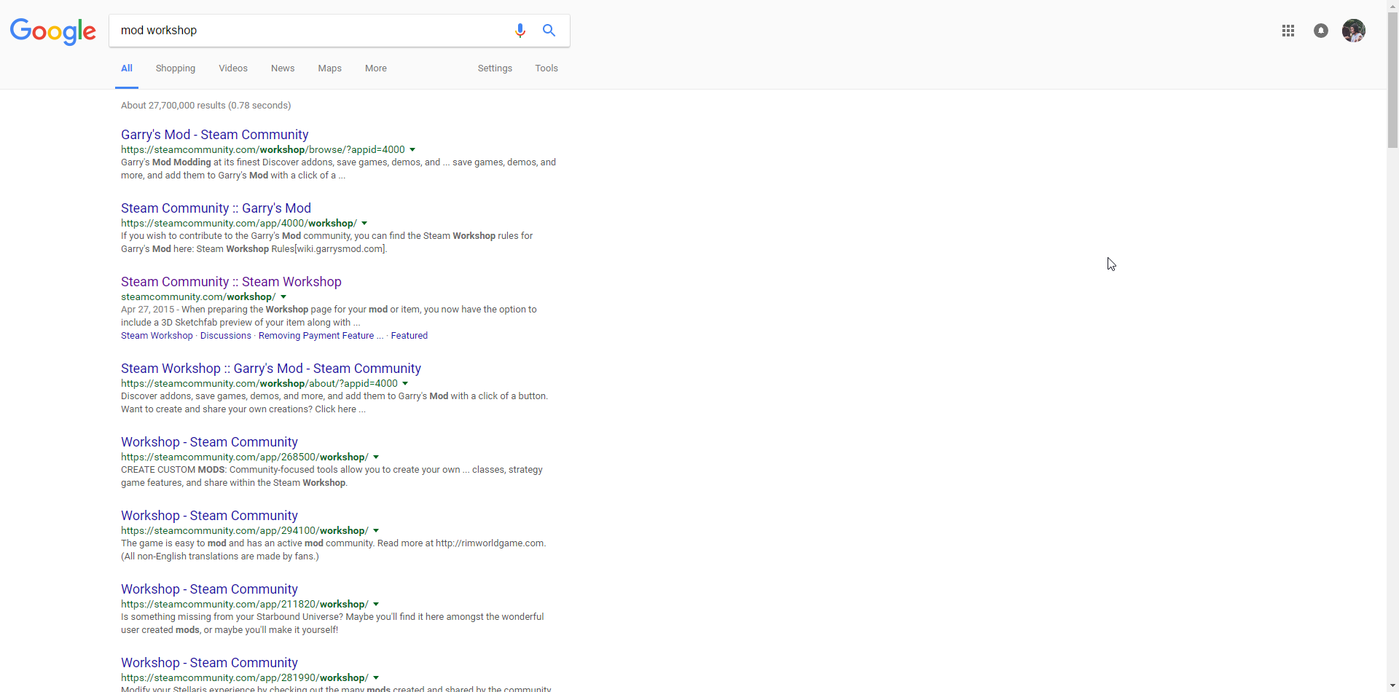Open Garry's Mod - Steam Community result

pyautogui.click(x=215, y=135)
